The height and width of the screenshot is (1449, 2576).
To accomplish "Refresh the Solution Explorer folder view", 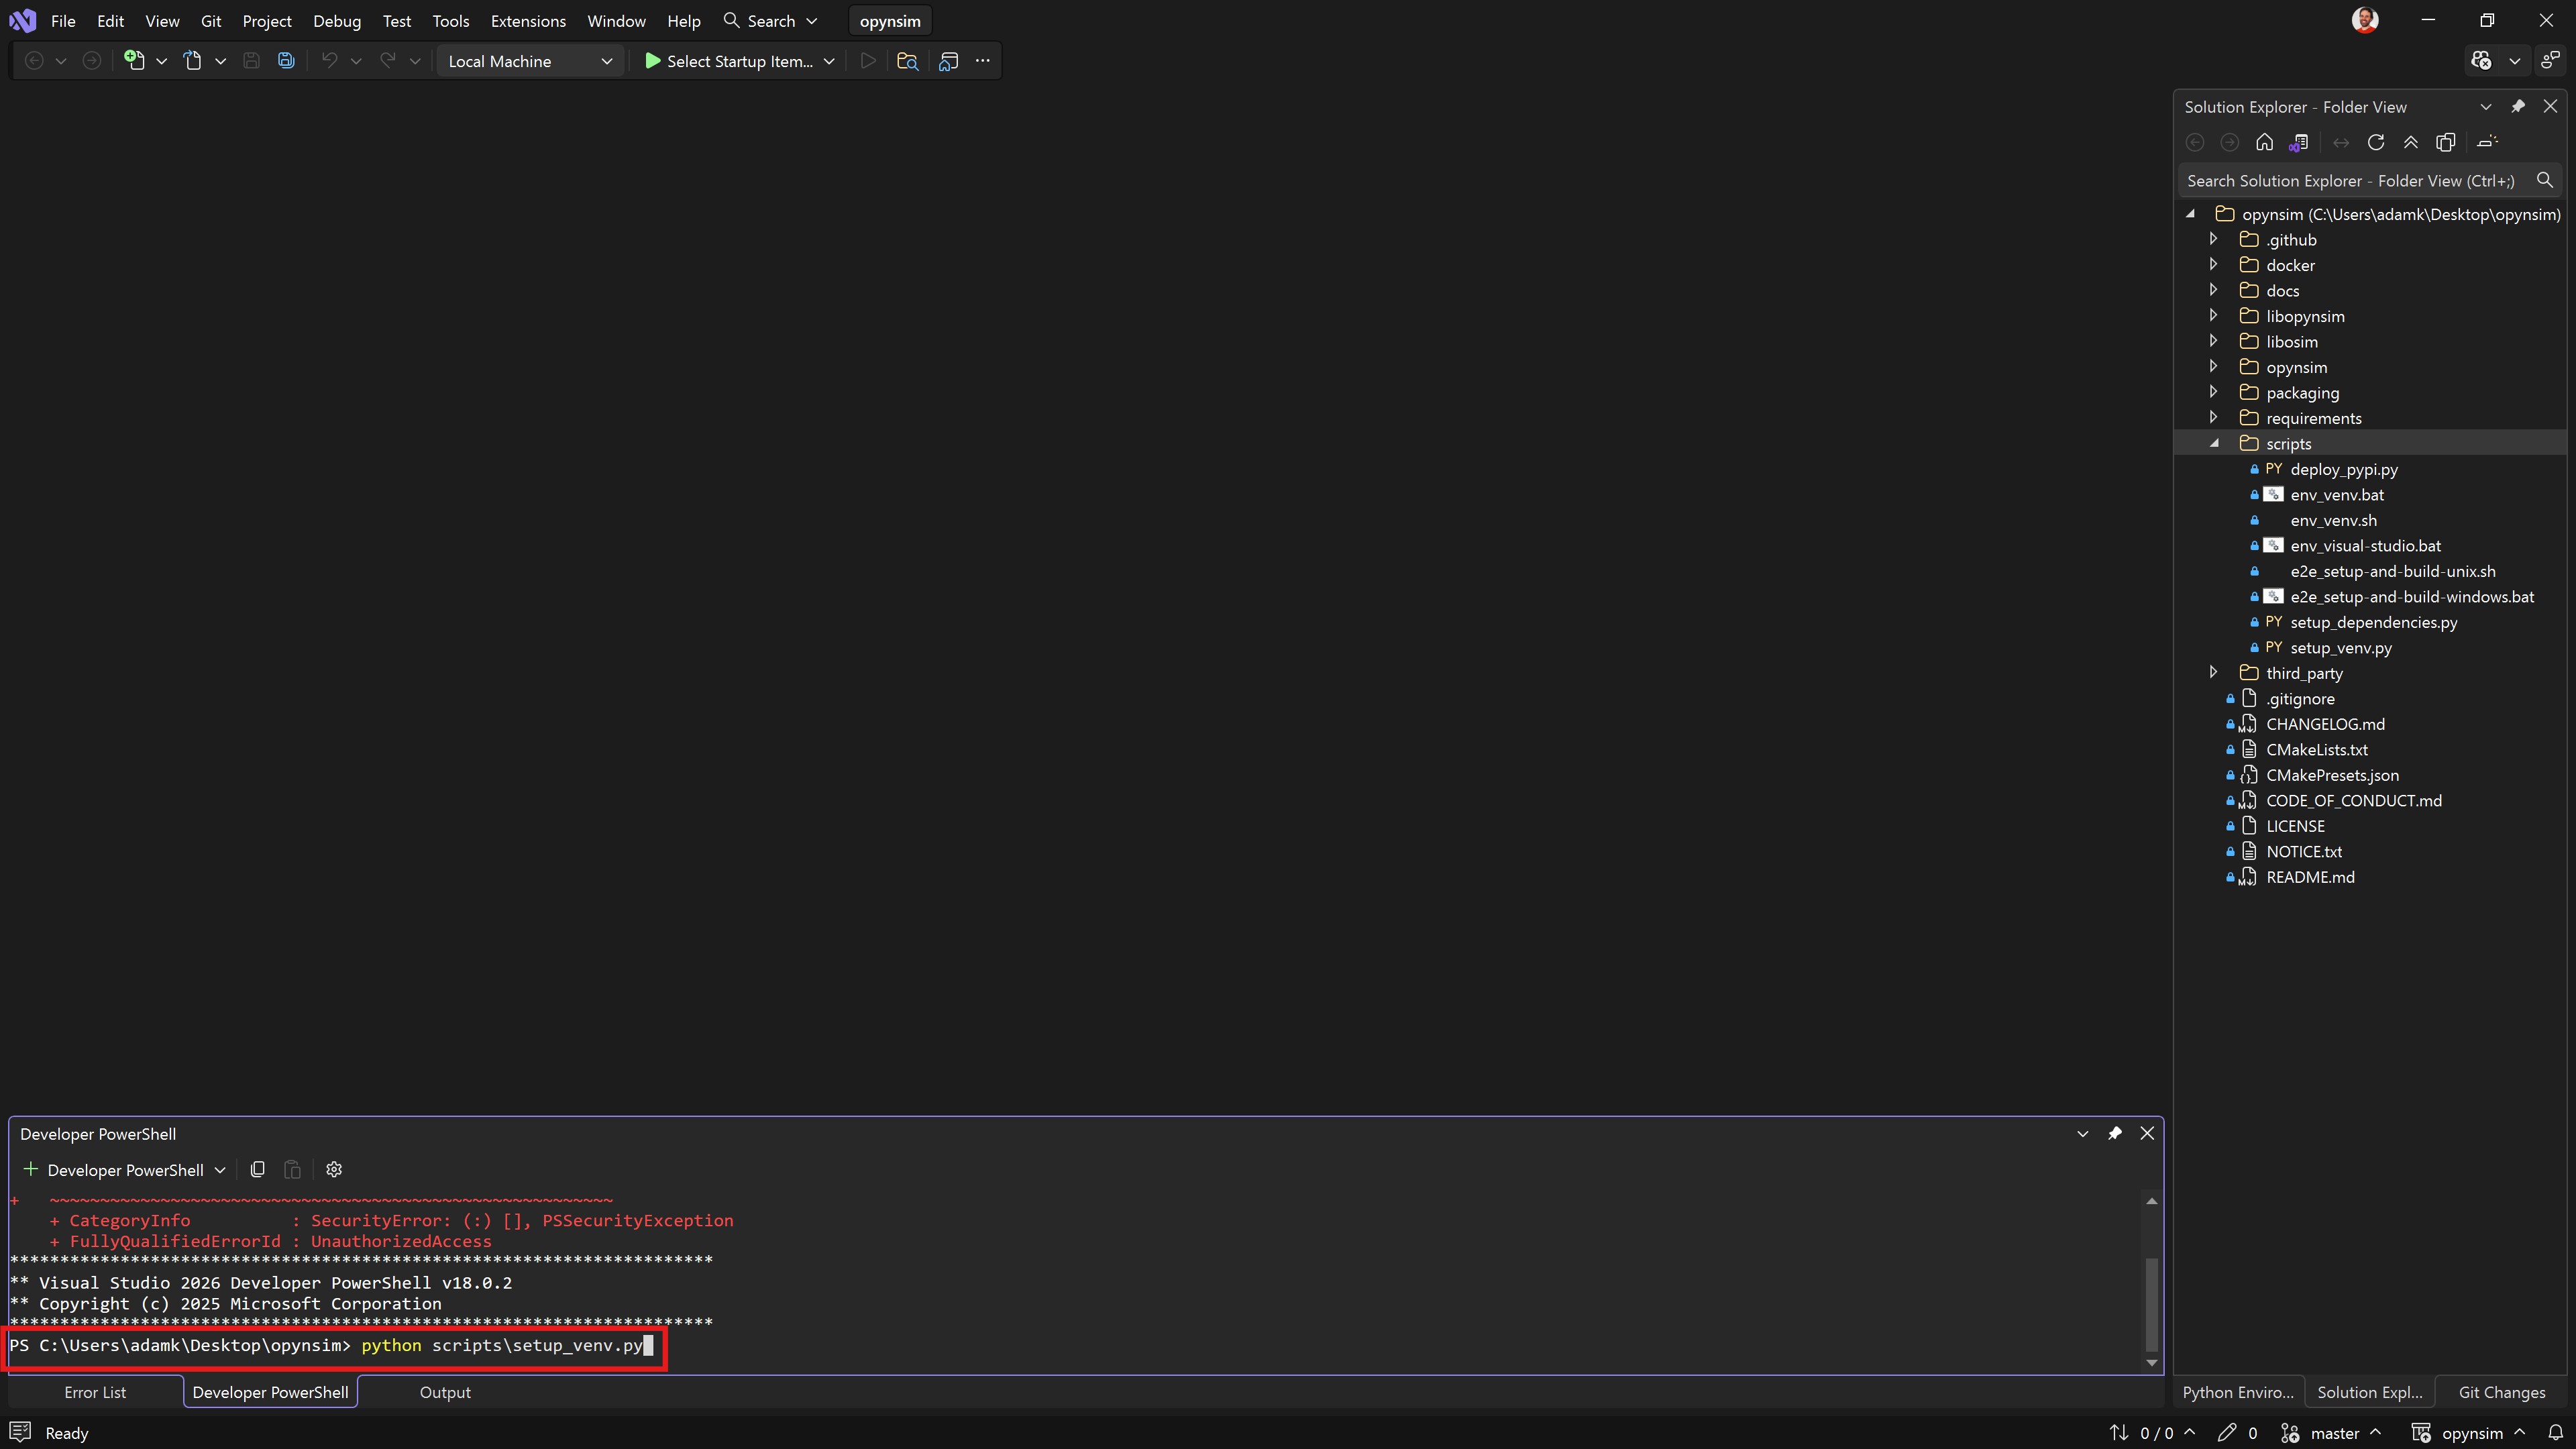I will click(x=2376, y=143).
